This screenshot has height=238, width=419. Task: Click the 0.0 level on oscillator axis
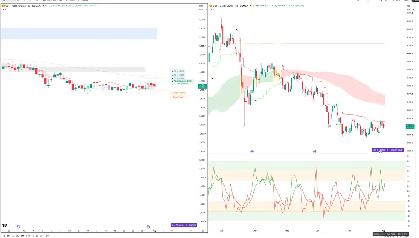point(408,191)
